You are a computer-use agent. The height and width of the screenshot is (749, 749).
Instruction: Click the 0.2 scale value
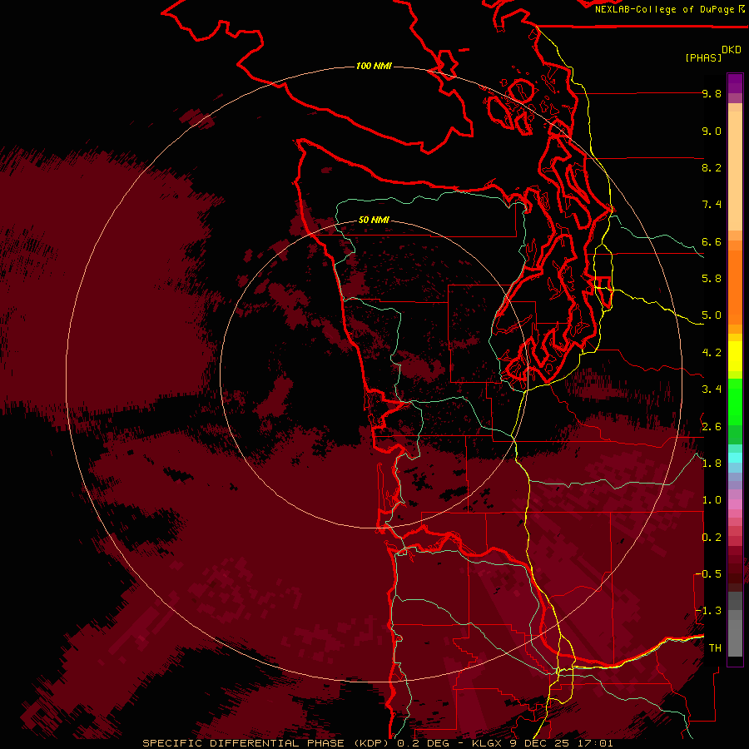click(712, 538)
